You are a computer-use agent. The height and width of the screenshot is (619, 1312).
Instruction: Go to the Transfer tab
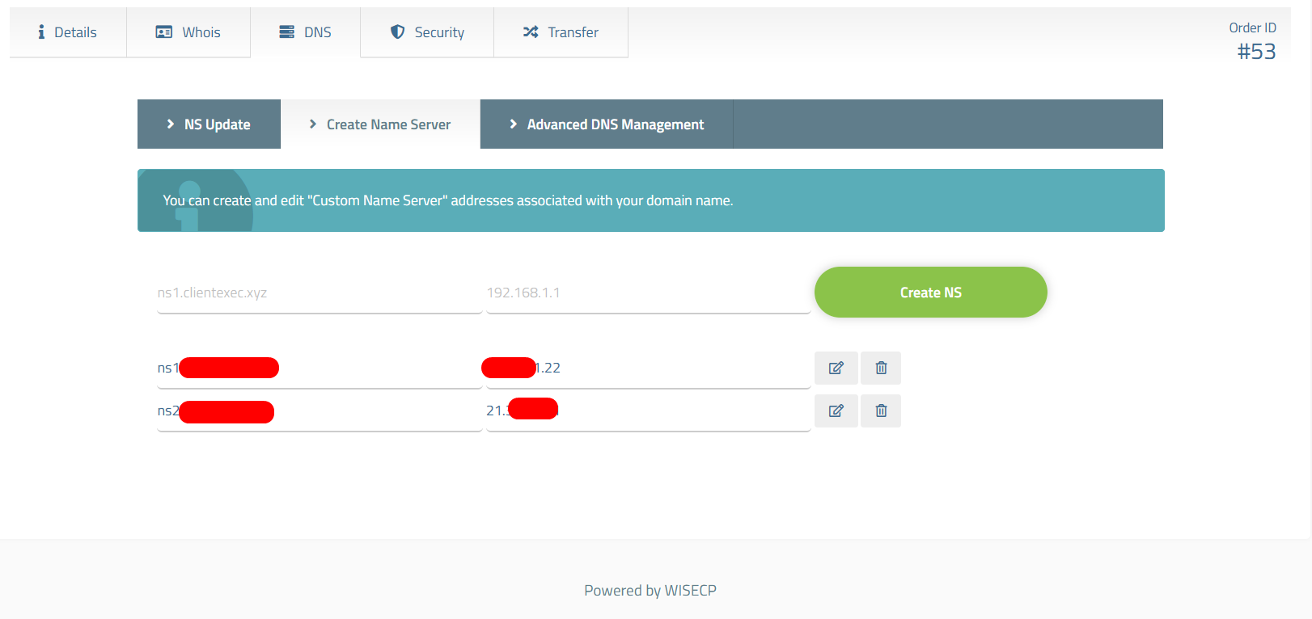coord(561,32)
